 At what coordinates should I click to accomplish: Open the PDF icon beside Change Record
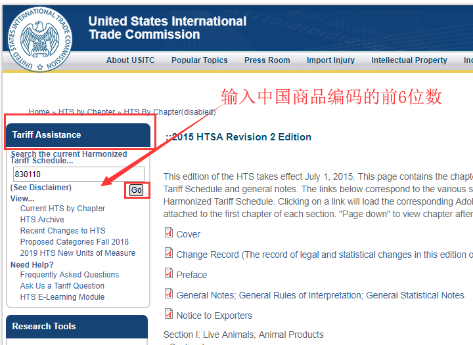pyautogui.click(x=169, y=254)
